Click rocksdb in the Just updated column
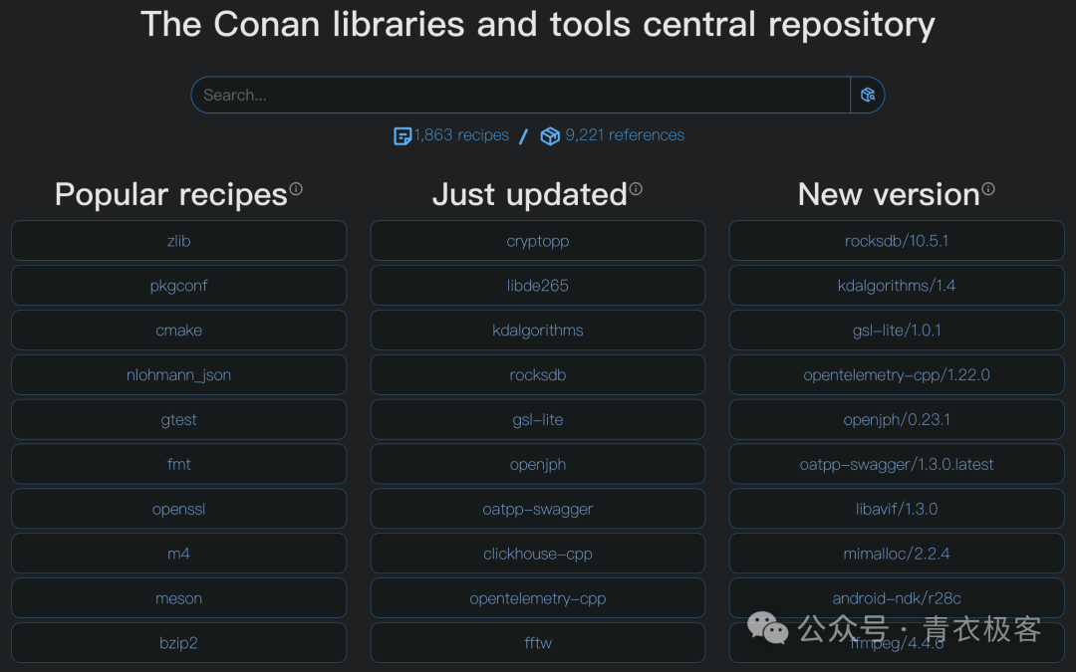This screenshot has width=1076, height=672. pyautogui.click(x=537, y=374)
